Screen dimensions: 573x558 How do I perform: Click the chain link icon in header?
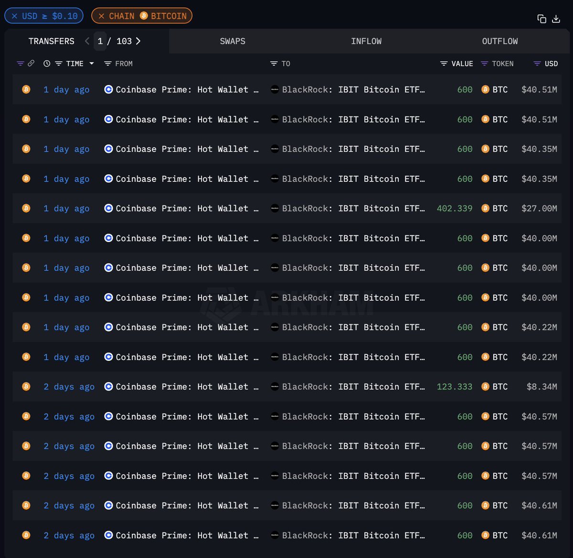(31, 63)
